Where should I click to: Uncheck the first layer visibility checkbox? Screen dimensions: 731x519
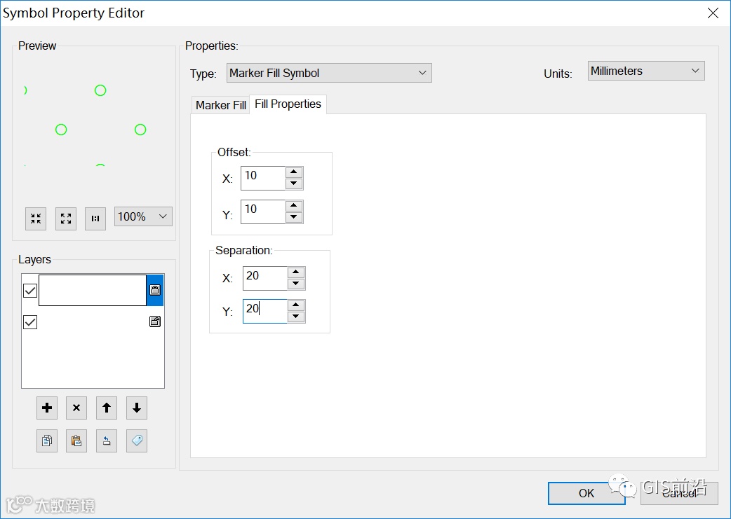tap(30, 291)
